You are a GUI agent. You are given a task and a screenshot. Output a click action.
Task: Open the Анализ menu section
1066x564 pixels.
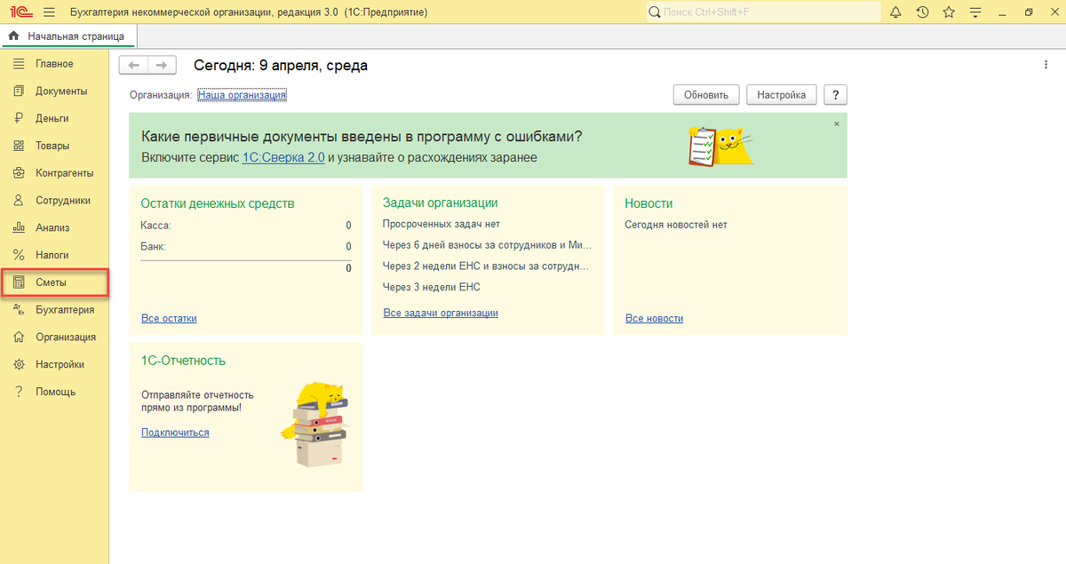pos(52,227)
